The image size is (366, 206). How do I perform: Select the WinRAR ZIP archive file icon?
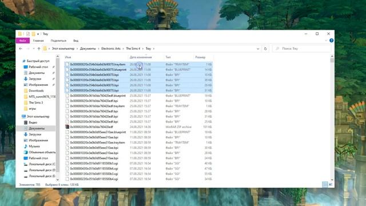[67, 127]
